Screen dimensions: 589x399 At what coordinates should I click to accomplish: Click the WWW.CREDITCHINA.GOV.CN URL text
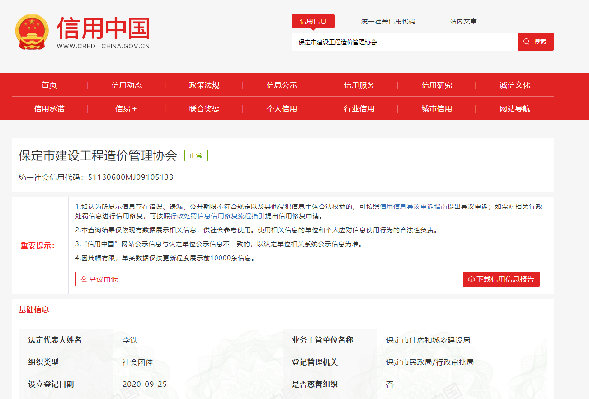[104, 46]
